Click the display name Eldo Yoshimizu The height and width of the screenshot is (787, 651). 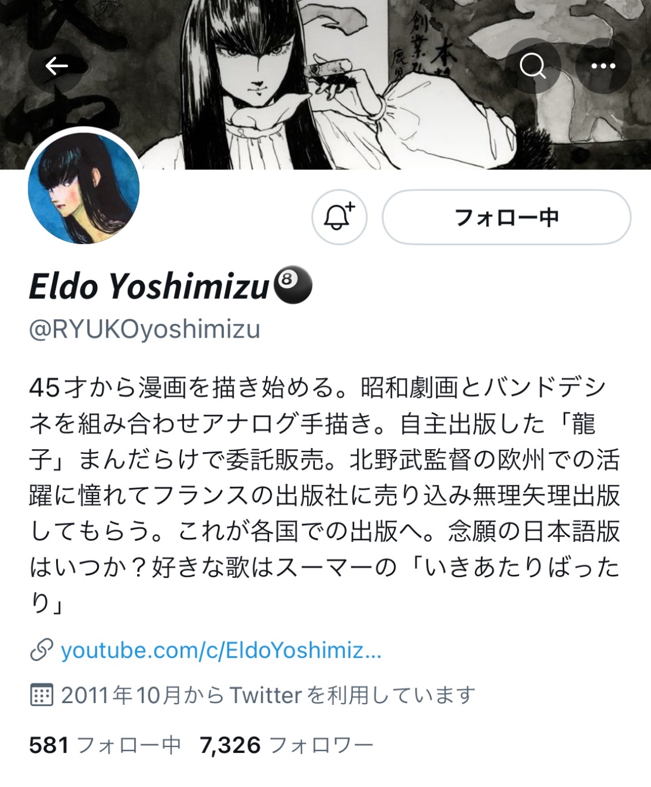click(x=149, y=286)
